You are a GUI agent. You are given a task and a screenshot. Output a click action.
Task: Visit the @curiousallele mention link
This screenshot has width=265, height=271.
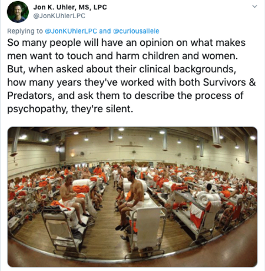point(136,31)
